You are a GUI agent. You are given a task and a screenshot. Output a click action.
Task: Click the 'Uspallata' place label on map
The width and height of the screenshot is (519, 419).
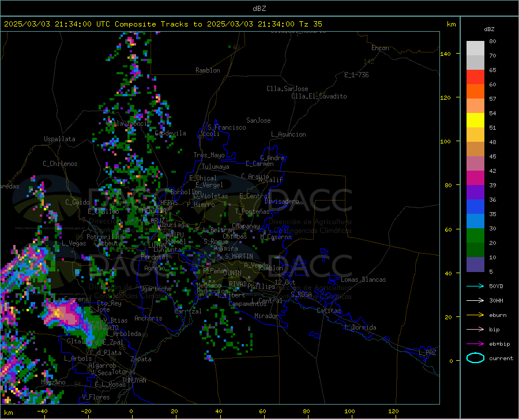coord(59,139)
